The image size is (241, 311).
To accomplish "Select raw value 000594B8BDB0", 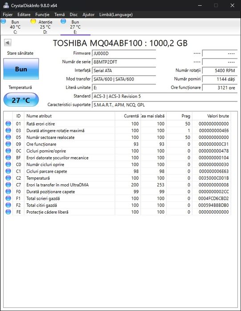I will (213, 205).
